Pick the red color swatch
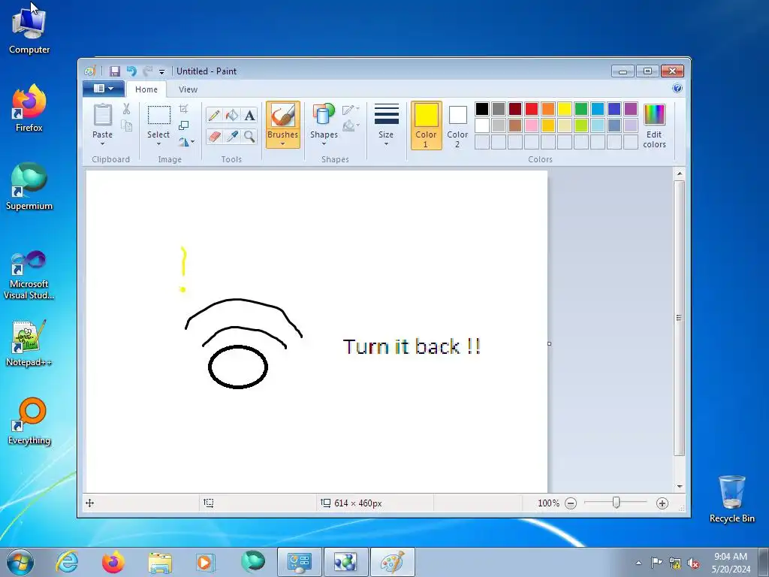This screenshot has width=769, height=577. click(531, 109)
